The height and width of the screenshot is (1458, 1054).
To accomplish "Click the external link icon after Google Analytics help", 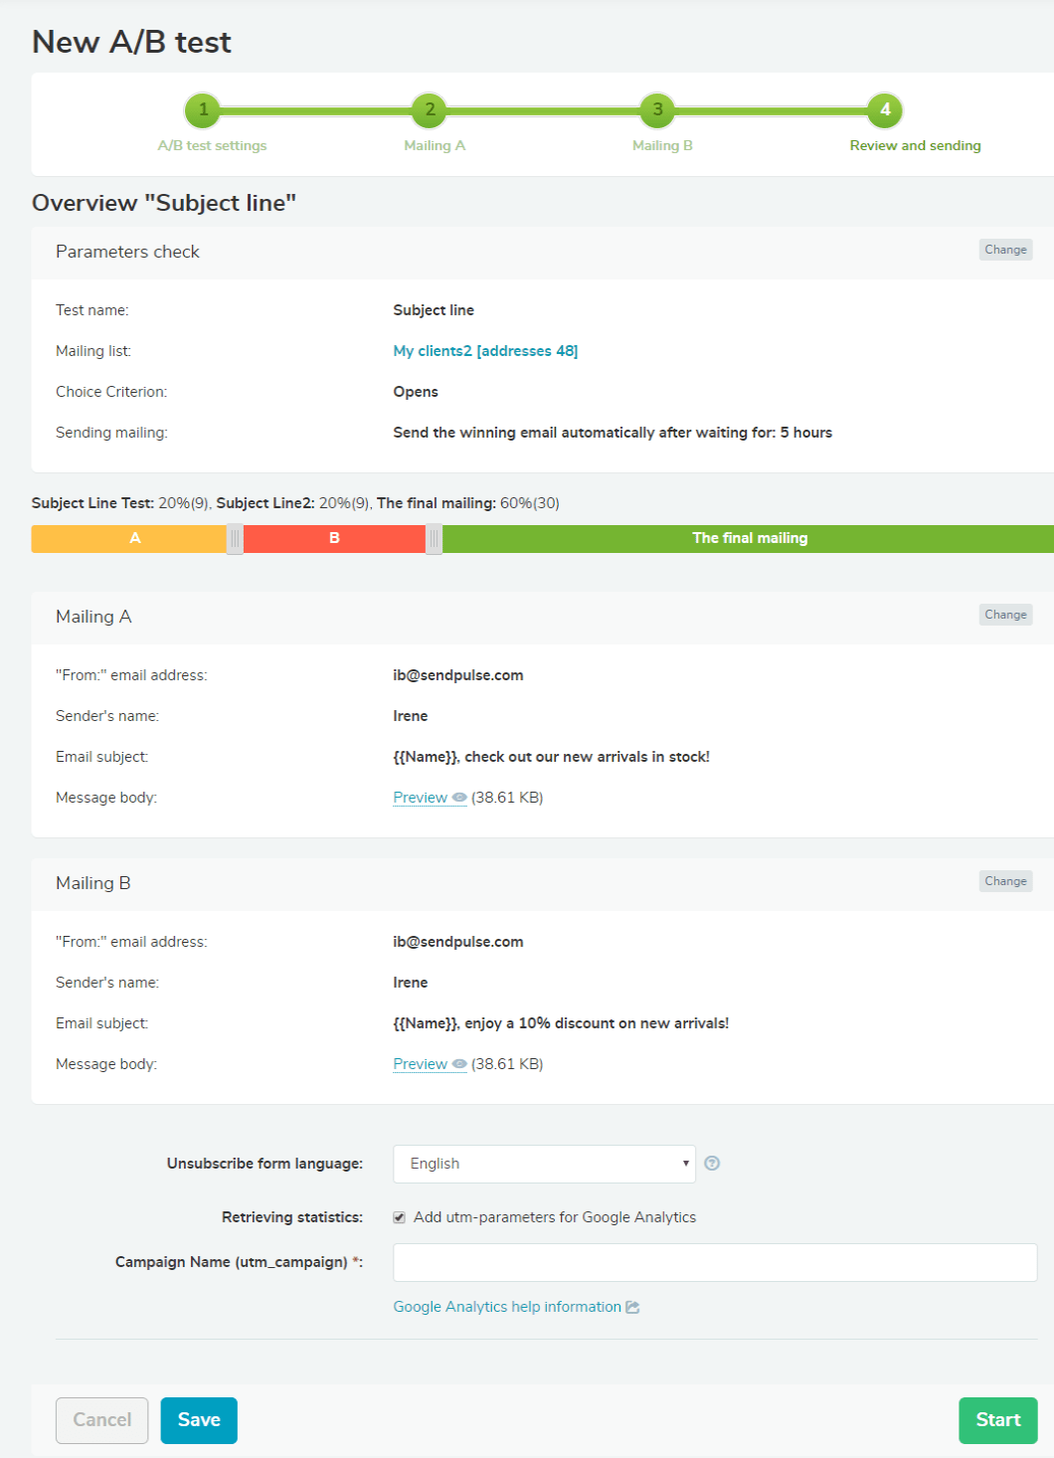I will click(x=632, y=1307).
